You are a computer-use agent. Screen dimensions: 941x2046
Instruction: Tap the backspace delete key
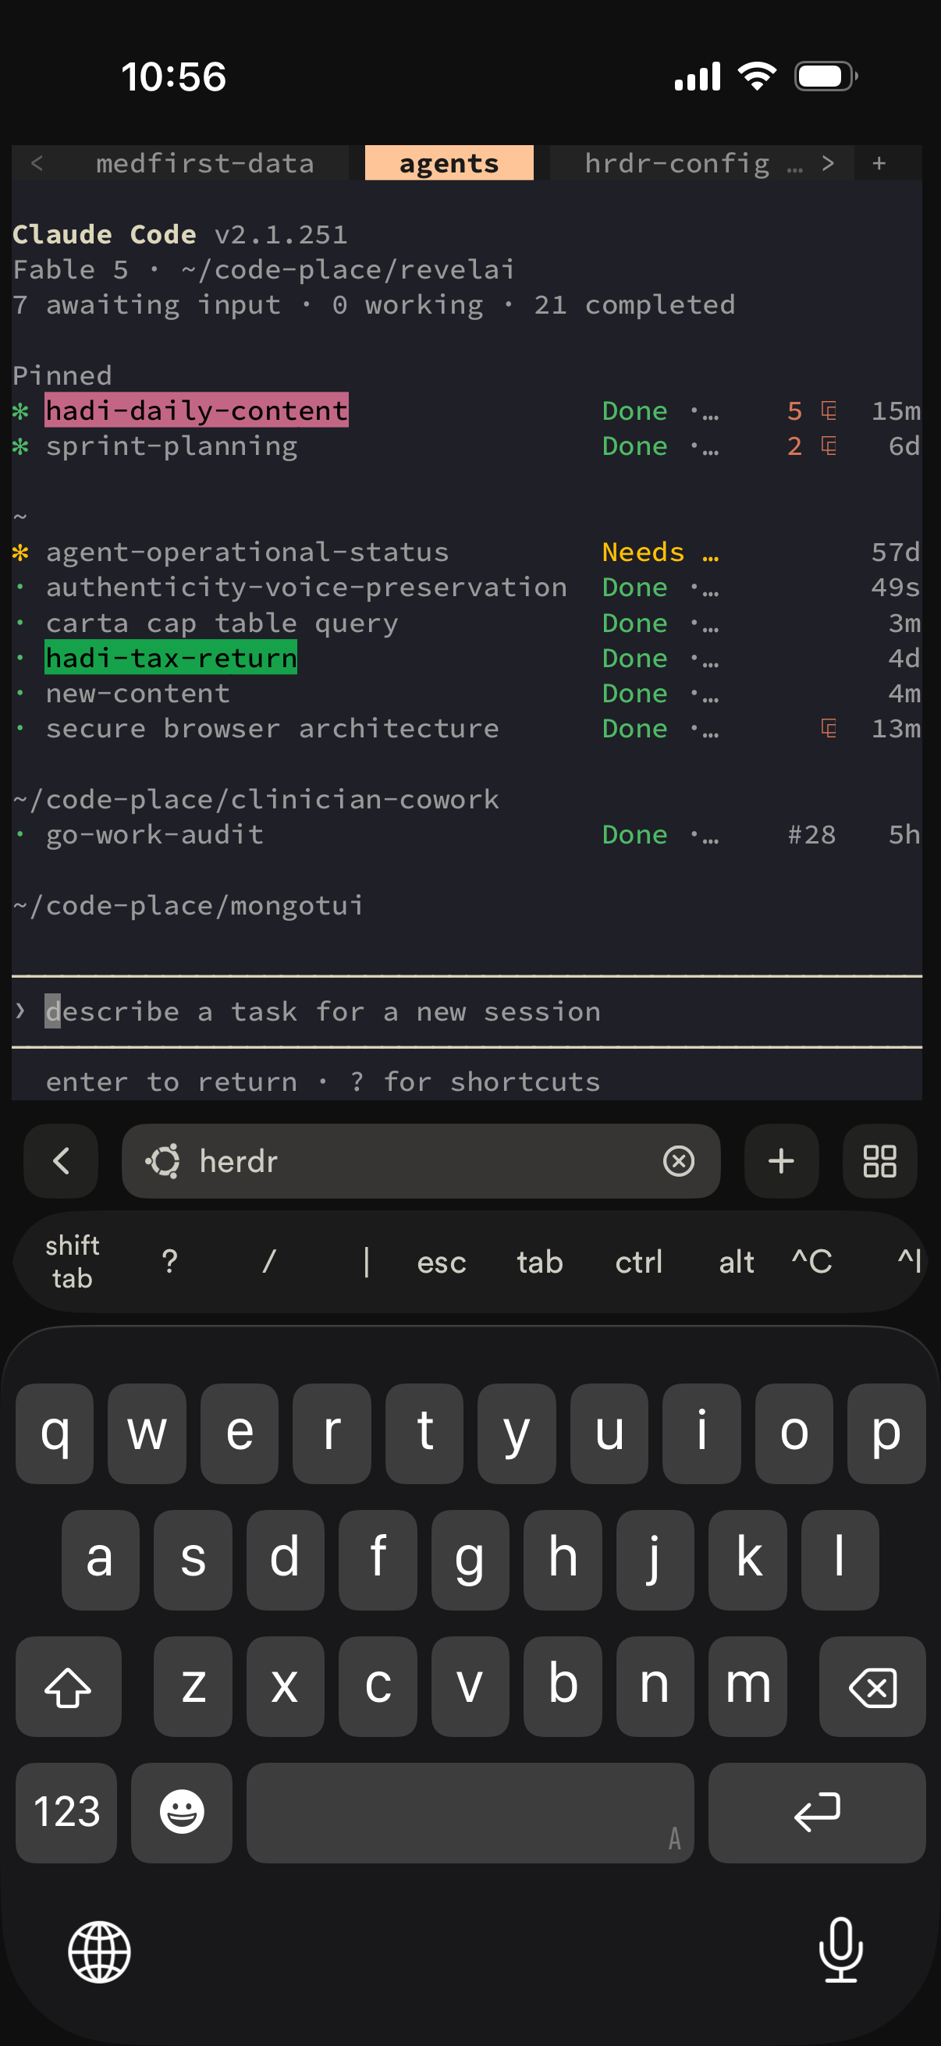[x=872, y=1685]
